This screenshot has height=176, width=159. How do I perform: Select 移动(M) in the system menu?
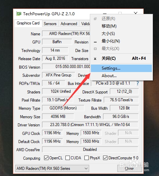point(121,26)
